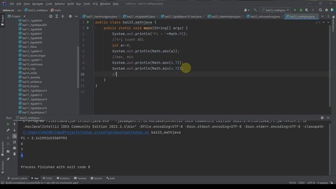
Task: Switch to the bai21_hamtrongjava.java editor tab
Action: pyautogui.click(x=100, y=16)
